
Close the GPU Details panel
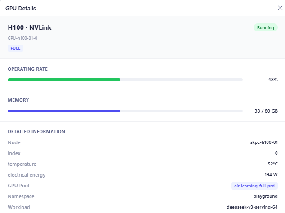click(x=280, y=8)
